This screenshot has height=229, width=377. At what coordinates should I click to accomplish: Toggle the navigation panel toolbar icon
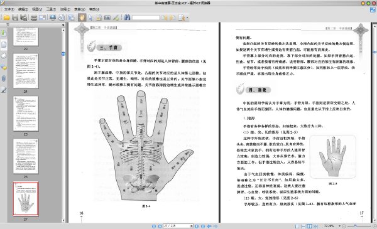pos(72,18)
